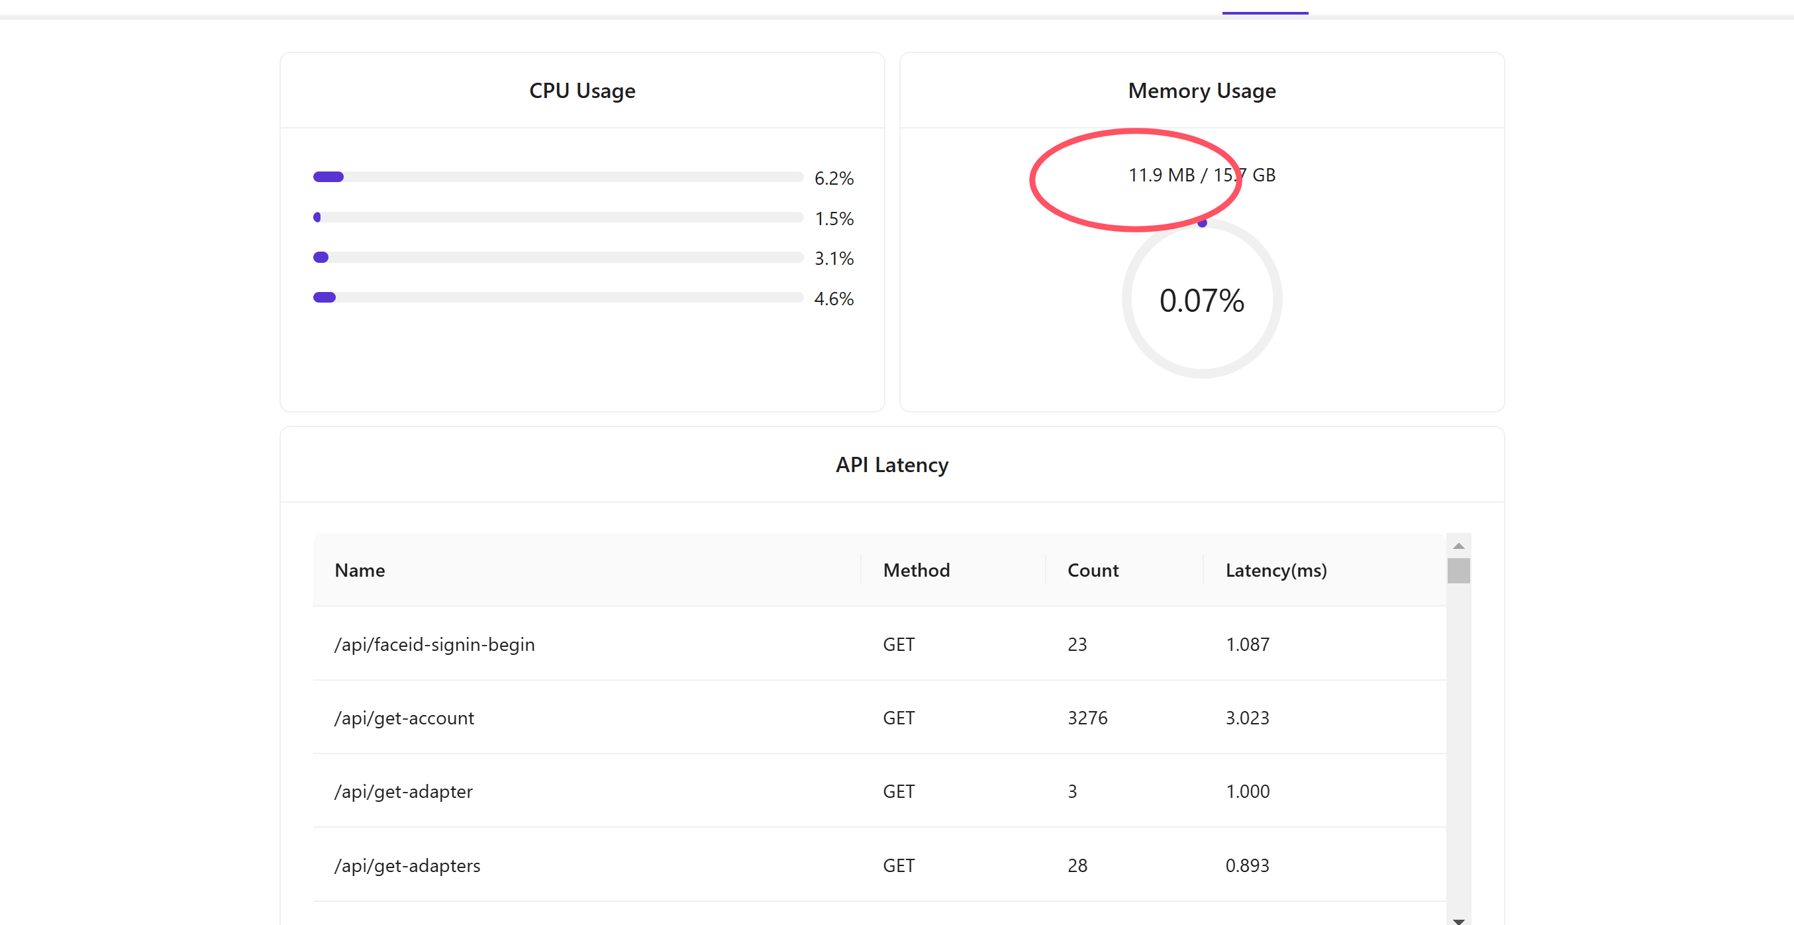Click the latency value 0.893
Image resolution: width=1794 pixels, height=925 pixels.
click(1247, 865)
